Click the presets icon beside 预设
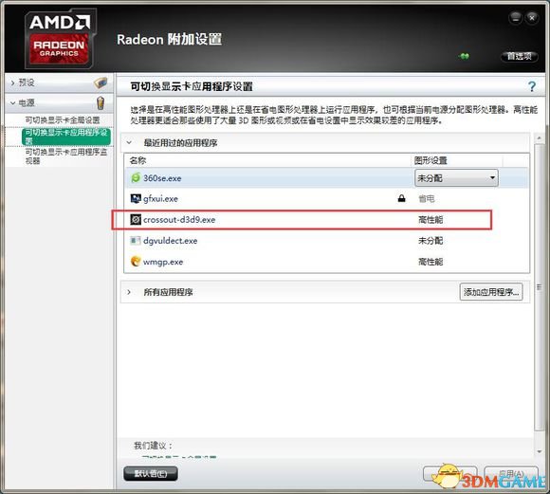550x494 pixels. point(101,82)
